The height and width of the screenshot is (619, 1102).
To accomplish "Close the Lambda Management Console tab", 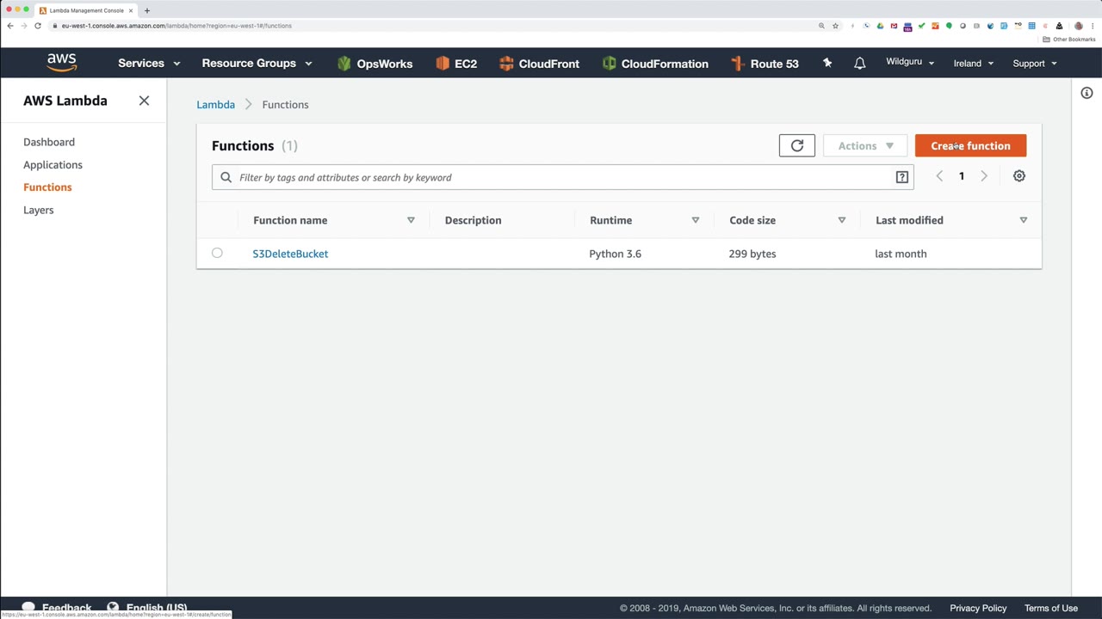I will click(131, 10).
